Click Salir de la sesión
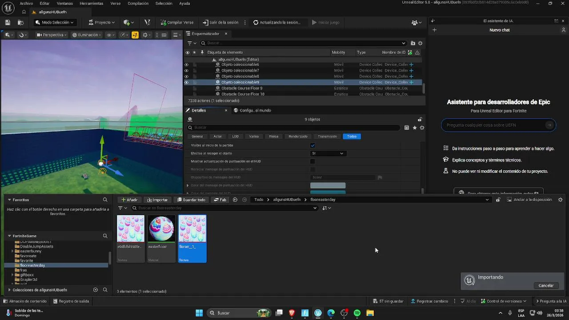This screenshot has height=320, width=569. pyautogui.click(x=220, y=22)
